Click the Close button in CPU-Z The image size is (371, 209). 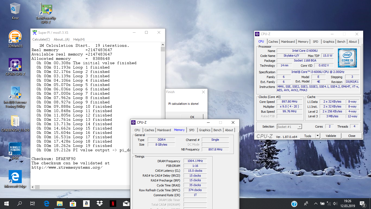click(352, 136)
